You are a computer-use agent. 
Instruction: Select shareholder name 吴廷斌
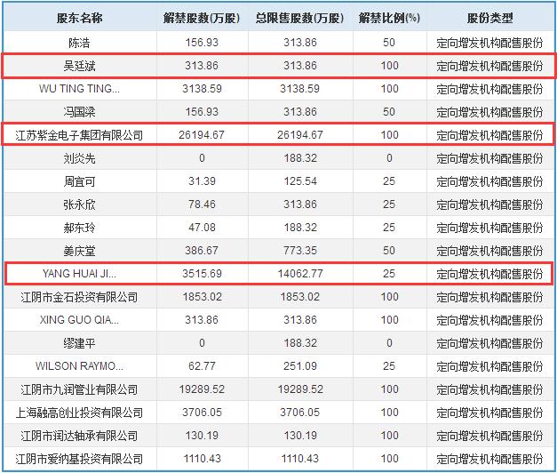(x=80, y=66)
